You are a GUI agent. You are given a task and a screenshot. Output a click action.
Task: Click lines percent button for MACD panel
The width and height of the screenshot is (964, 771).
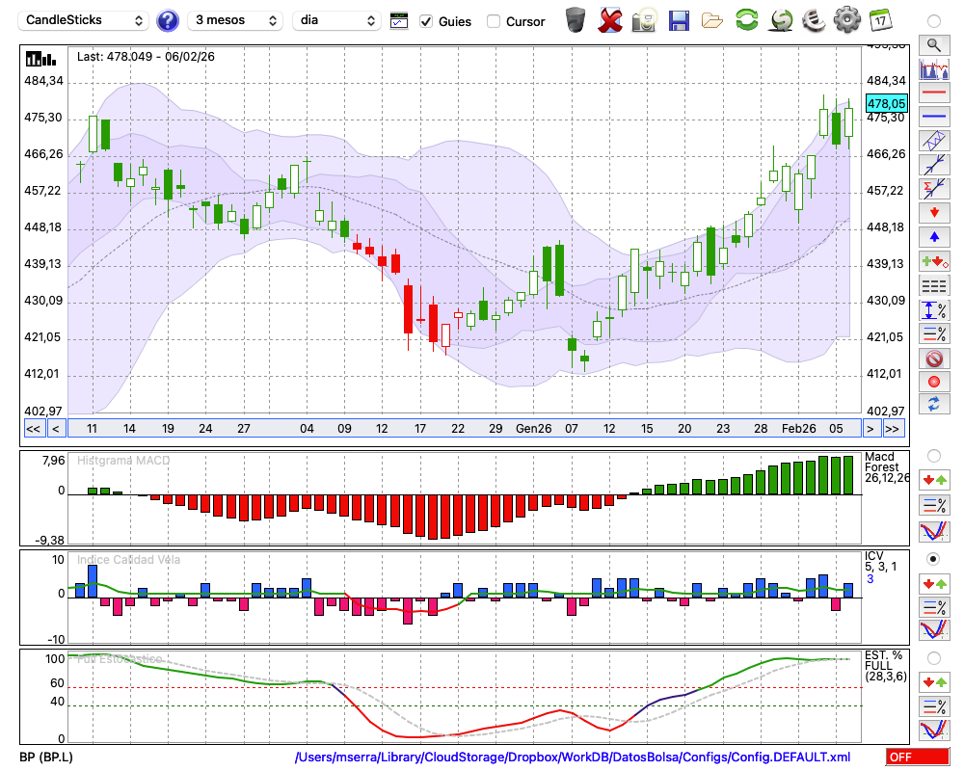tap(934, 505)
